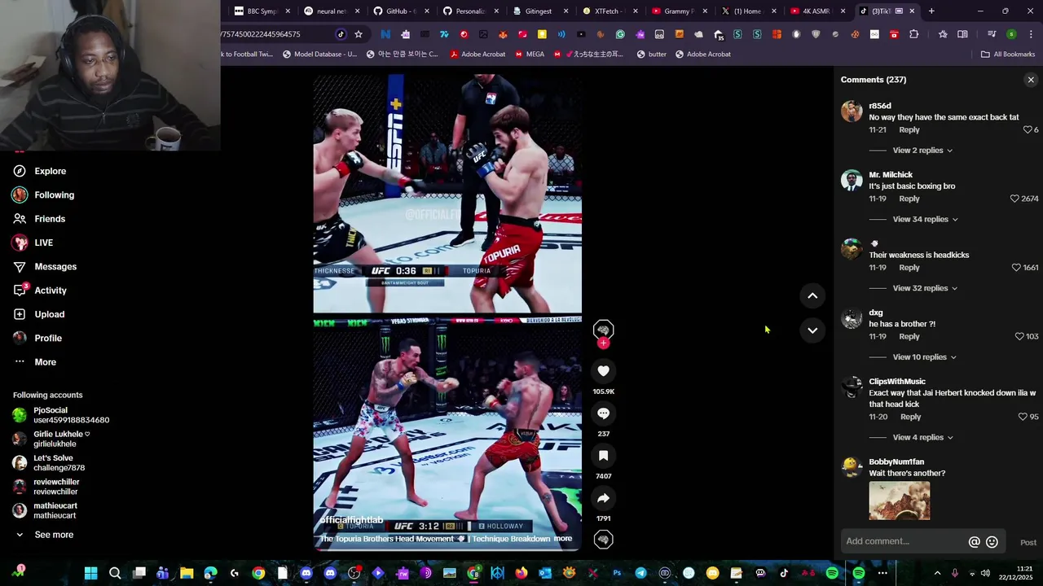Open mathieucart following account

45,510
